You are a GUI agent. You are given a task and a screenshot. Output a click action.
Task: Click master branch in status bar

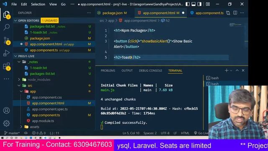tap(12, 133)
